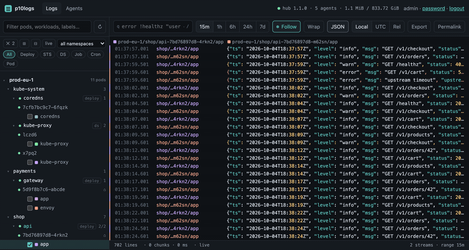Screen dimensions: 469x250
Task: Collapse the api deployment
Action: [14, 227]
